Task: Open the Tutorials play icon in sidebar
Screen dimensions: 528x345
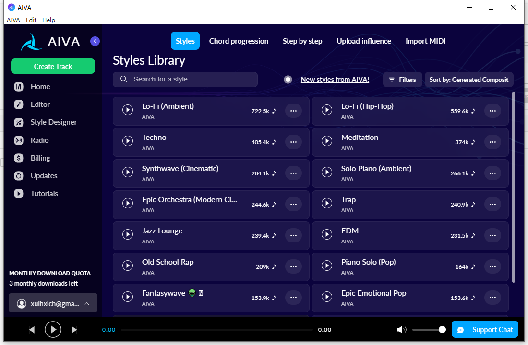Action: pos(19,194)
